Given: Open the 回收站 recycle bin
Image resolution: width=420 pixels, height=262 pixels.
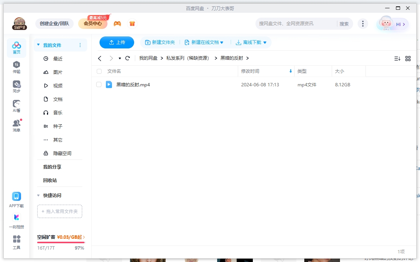Looking at the screenshot, I should click(x=50, y=180).
